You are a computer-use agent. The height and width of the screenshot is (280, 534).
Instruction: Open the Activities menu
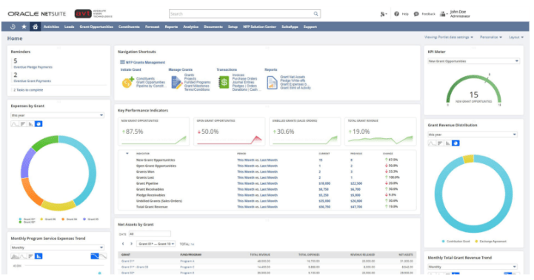point(51,27)
